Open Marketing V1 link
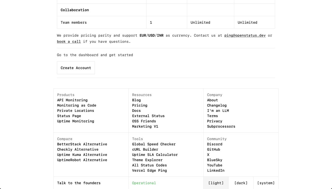 [145, 126]
